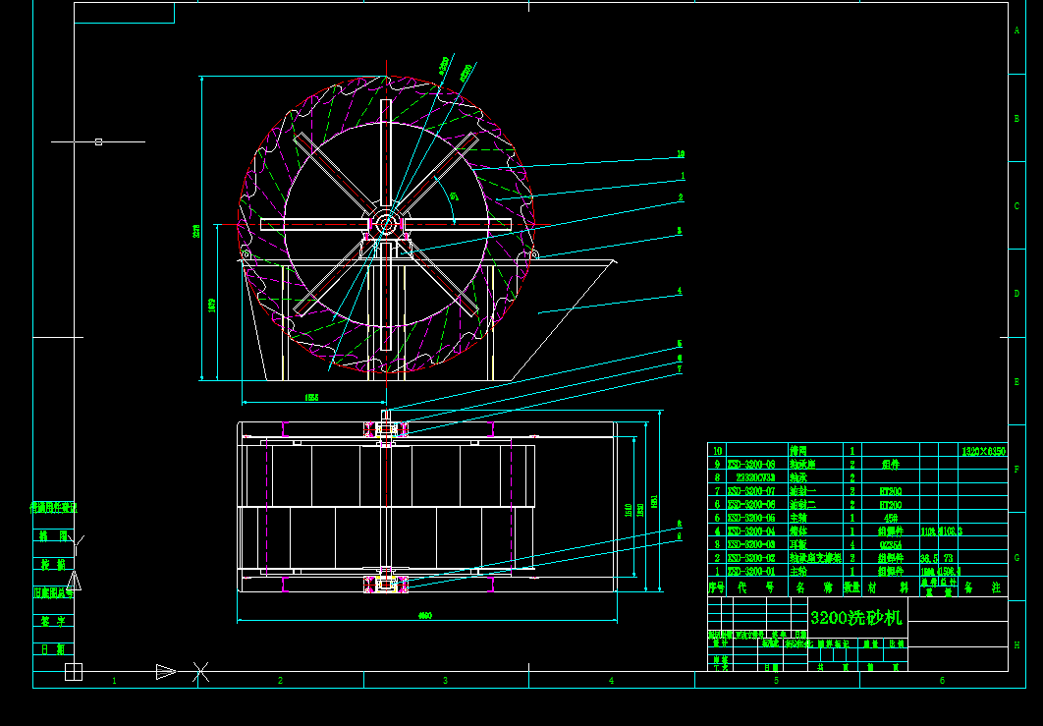Screen dimensions: 1043x726
Task: Click material "Q235A" in the ZSD-3200-03 row
Action: pyautogui.click(x=891, y=545)
